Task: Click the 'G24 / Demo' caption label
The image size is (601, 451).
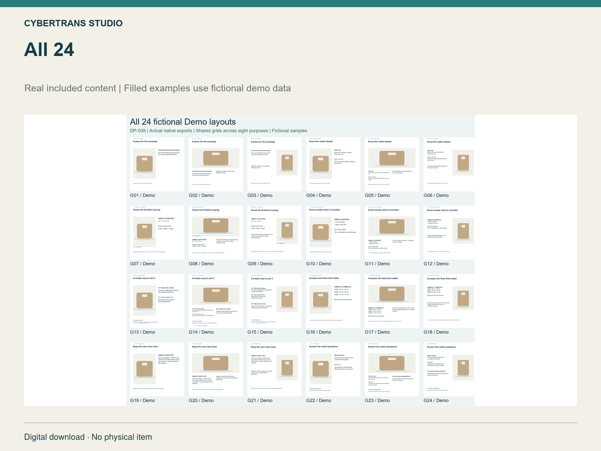Action: point(436,401)
